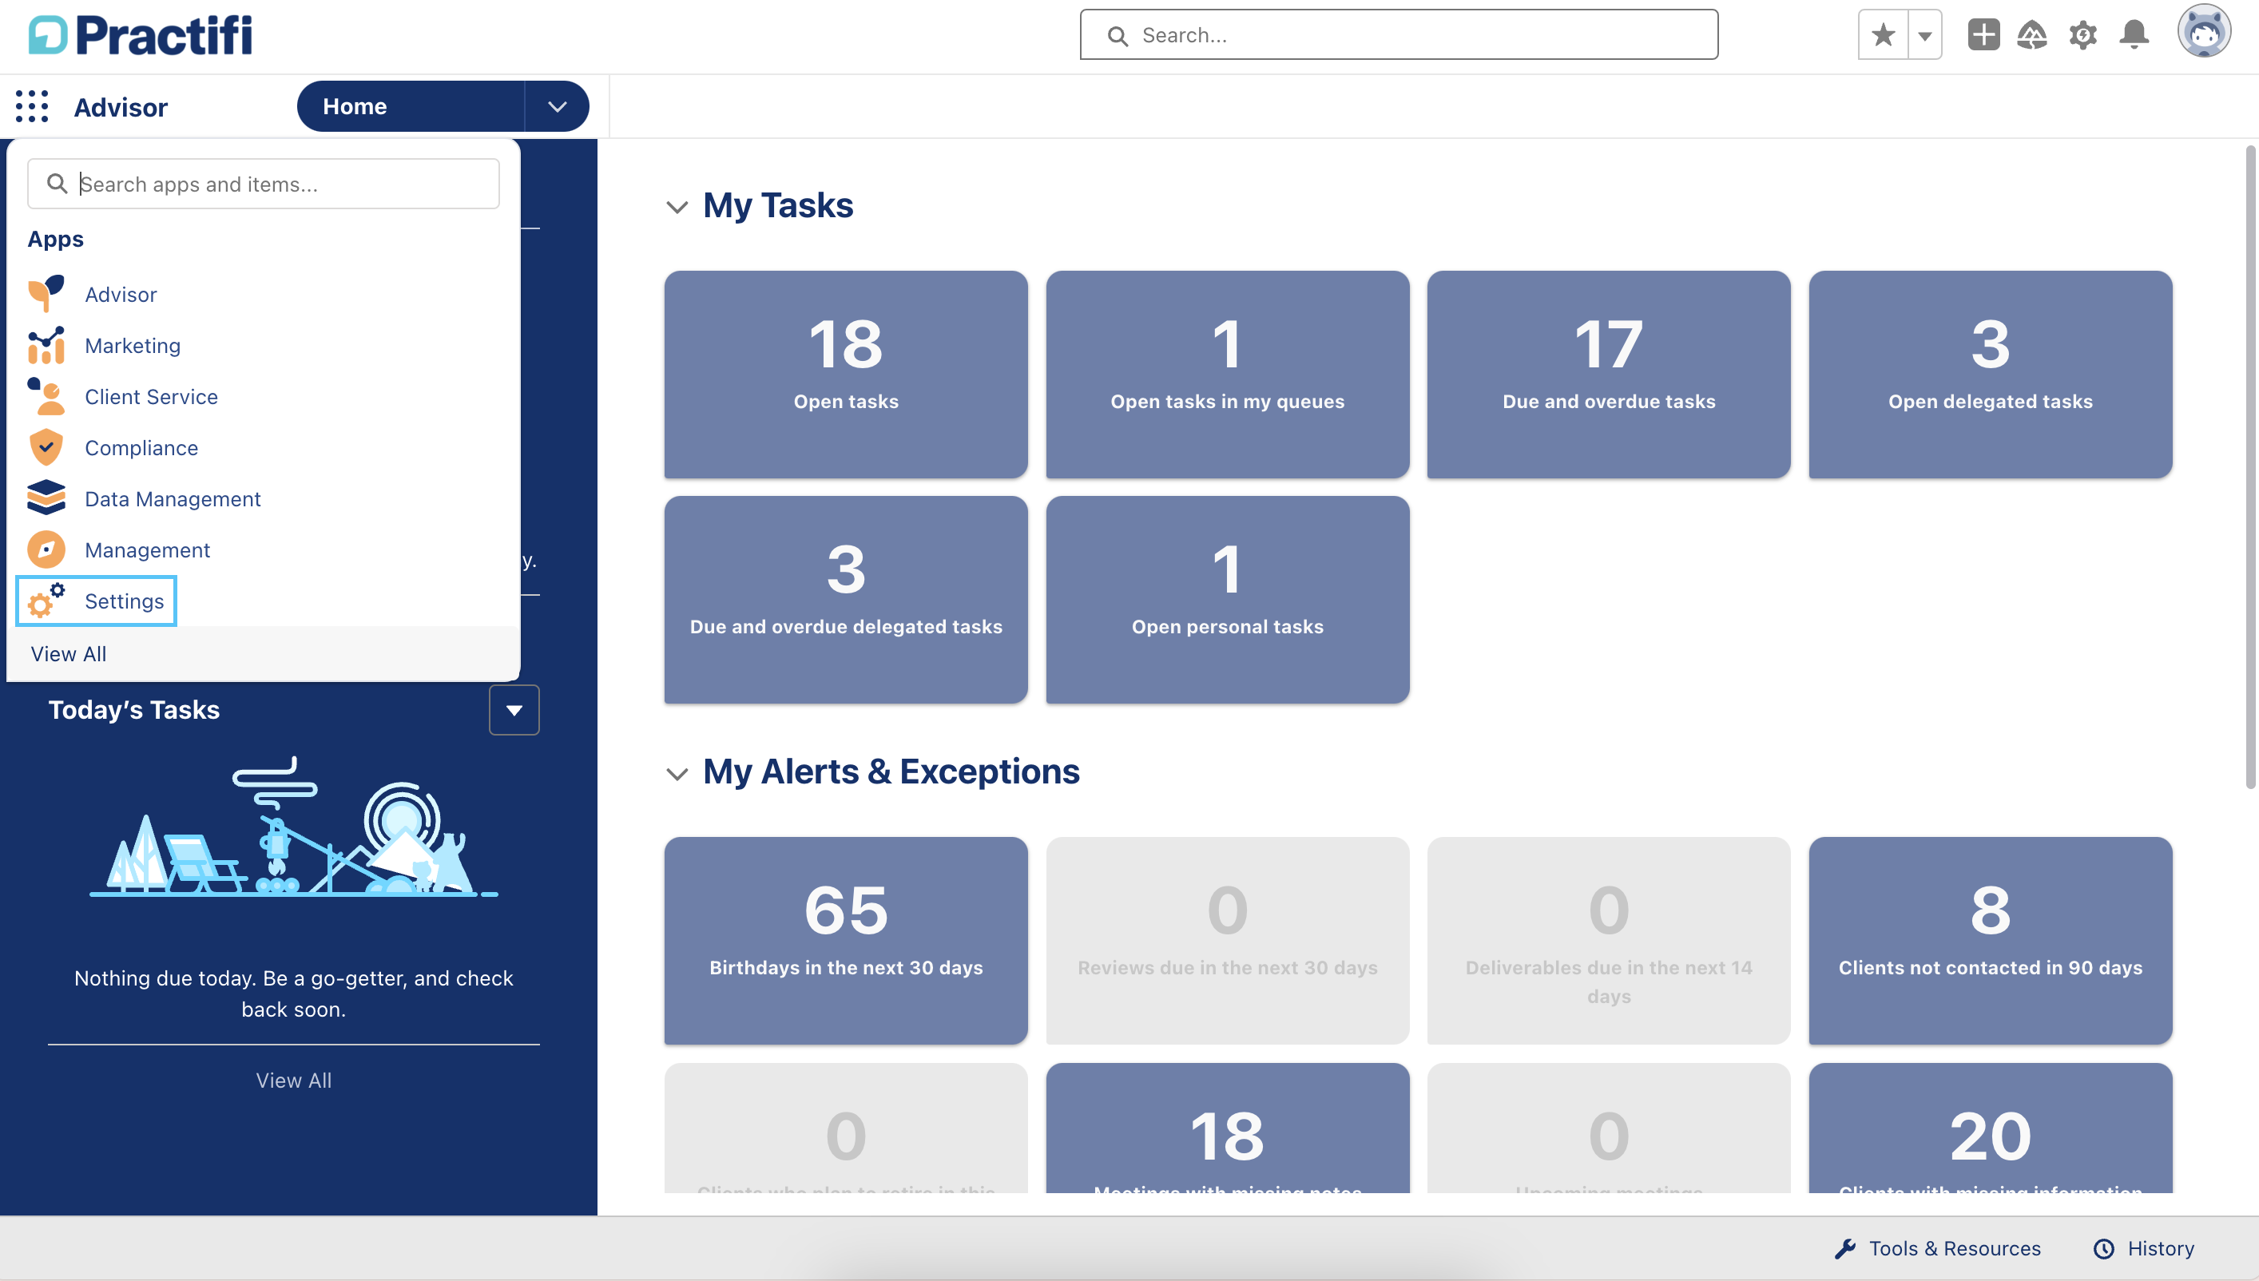Viewport: 2259px width, 1281px height.
Task: Open the Data Management app entry
Action: [x=173, y=498]
